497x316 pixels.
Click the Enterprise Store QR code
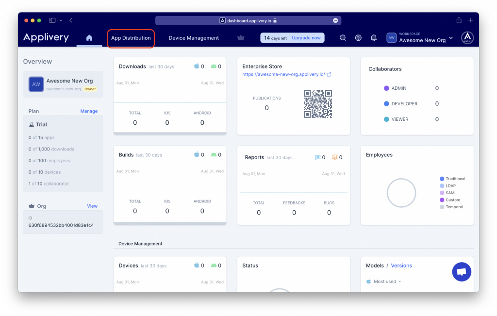317,104
